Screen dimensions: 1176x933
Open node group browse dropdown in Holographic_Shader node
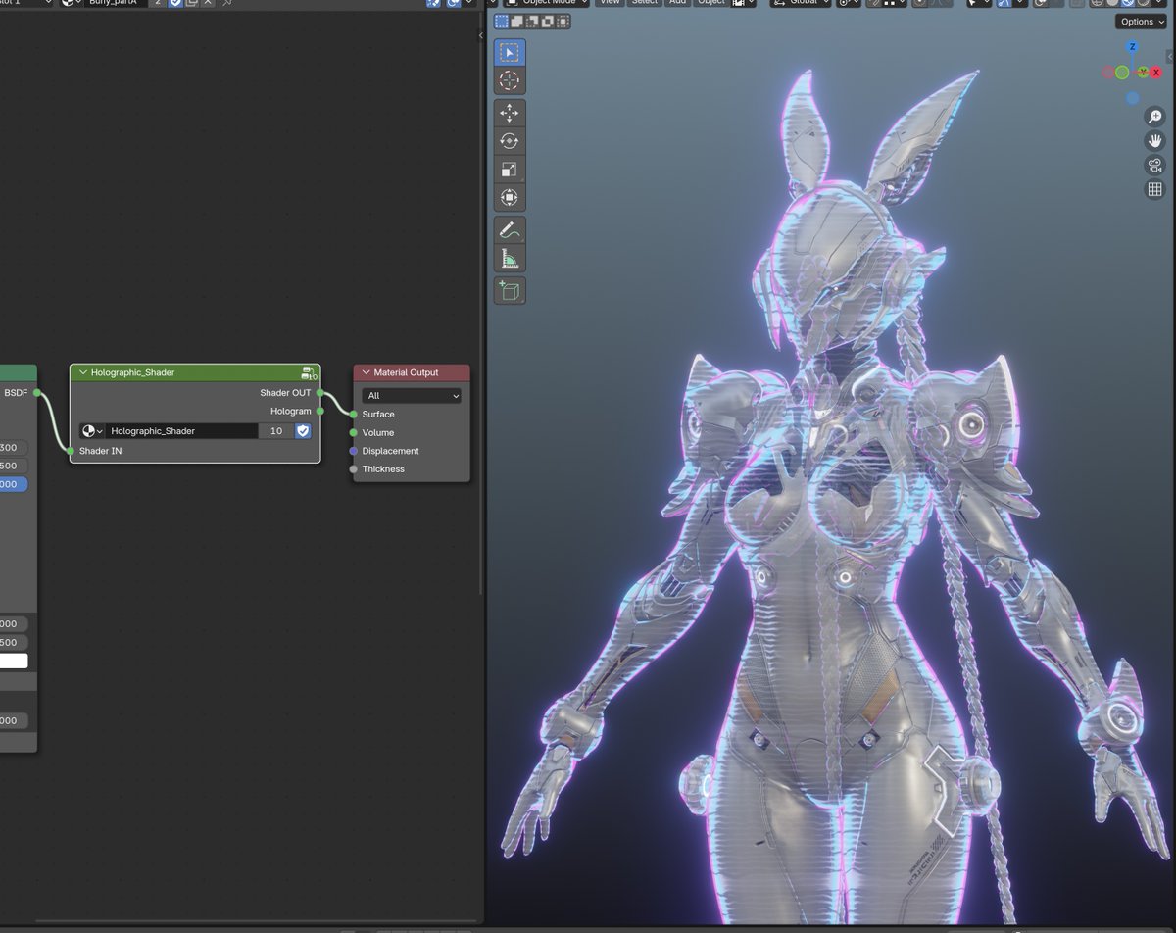92,431
